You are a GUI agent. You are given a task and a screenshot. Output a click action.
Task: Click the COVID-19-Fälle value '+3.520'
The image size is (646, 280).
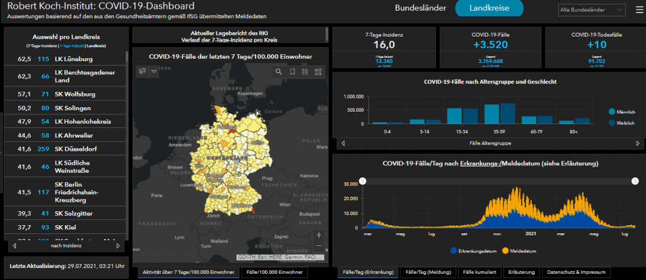[490, 45]
